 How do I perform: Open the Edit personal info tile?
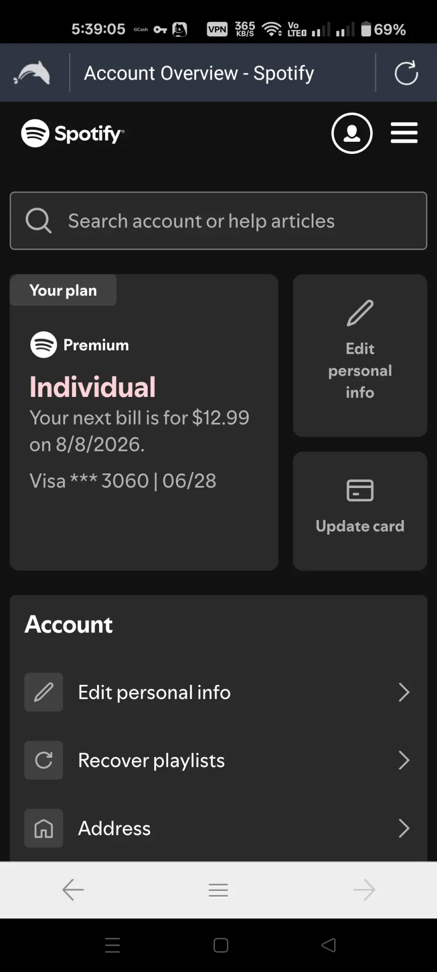360,355
